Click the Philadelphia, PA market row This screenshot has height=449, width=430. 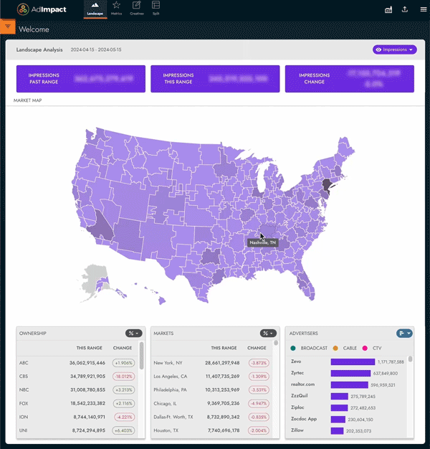[x=211, y=389]
